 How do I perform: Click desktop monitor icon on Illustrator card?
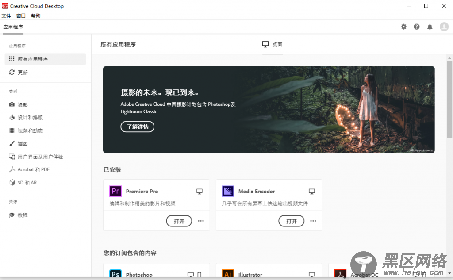[x=312, y=275]
